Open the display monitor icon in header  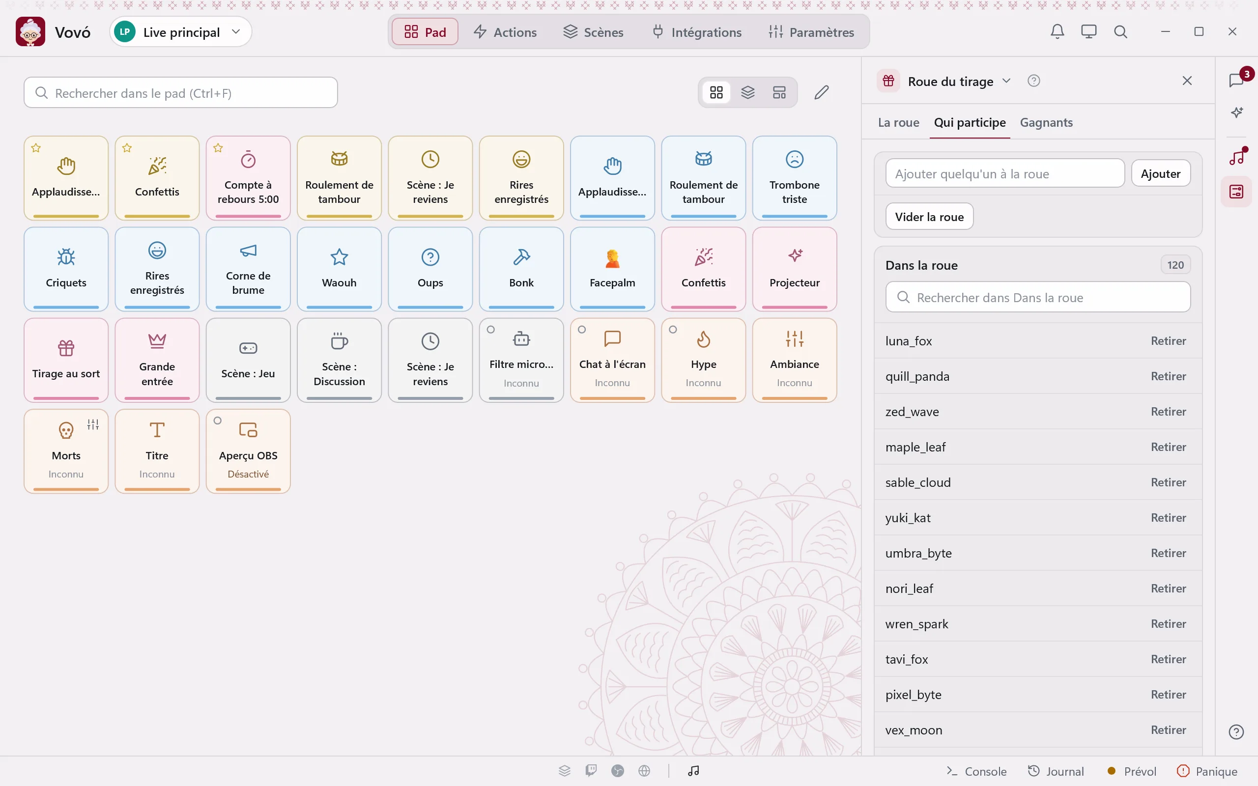[1088, 32]
